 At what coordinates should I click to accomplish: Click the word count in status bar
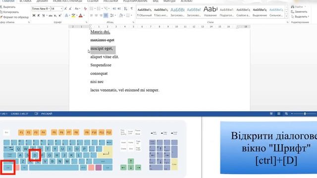[x=19, y=114]
